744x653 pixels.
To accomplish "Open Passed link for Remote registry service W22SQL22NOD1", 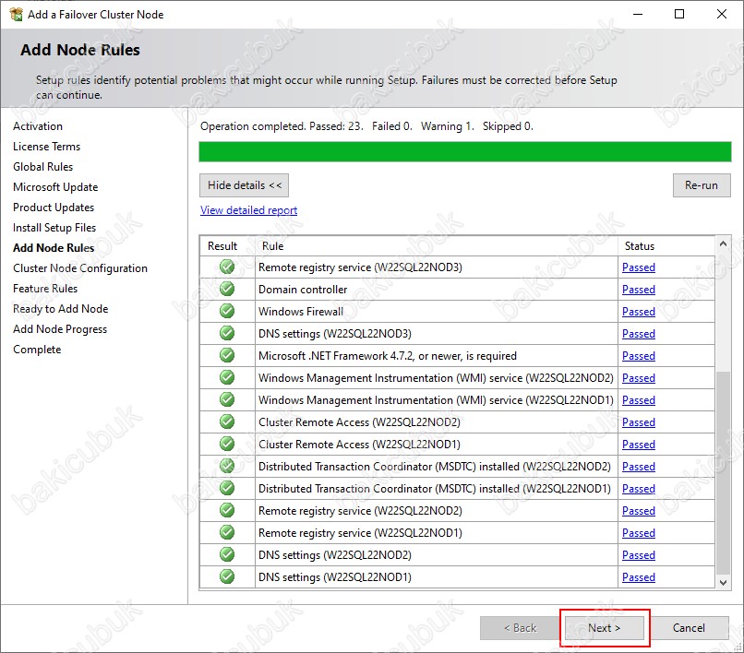I will (x=638, y=532).
